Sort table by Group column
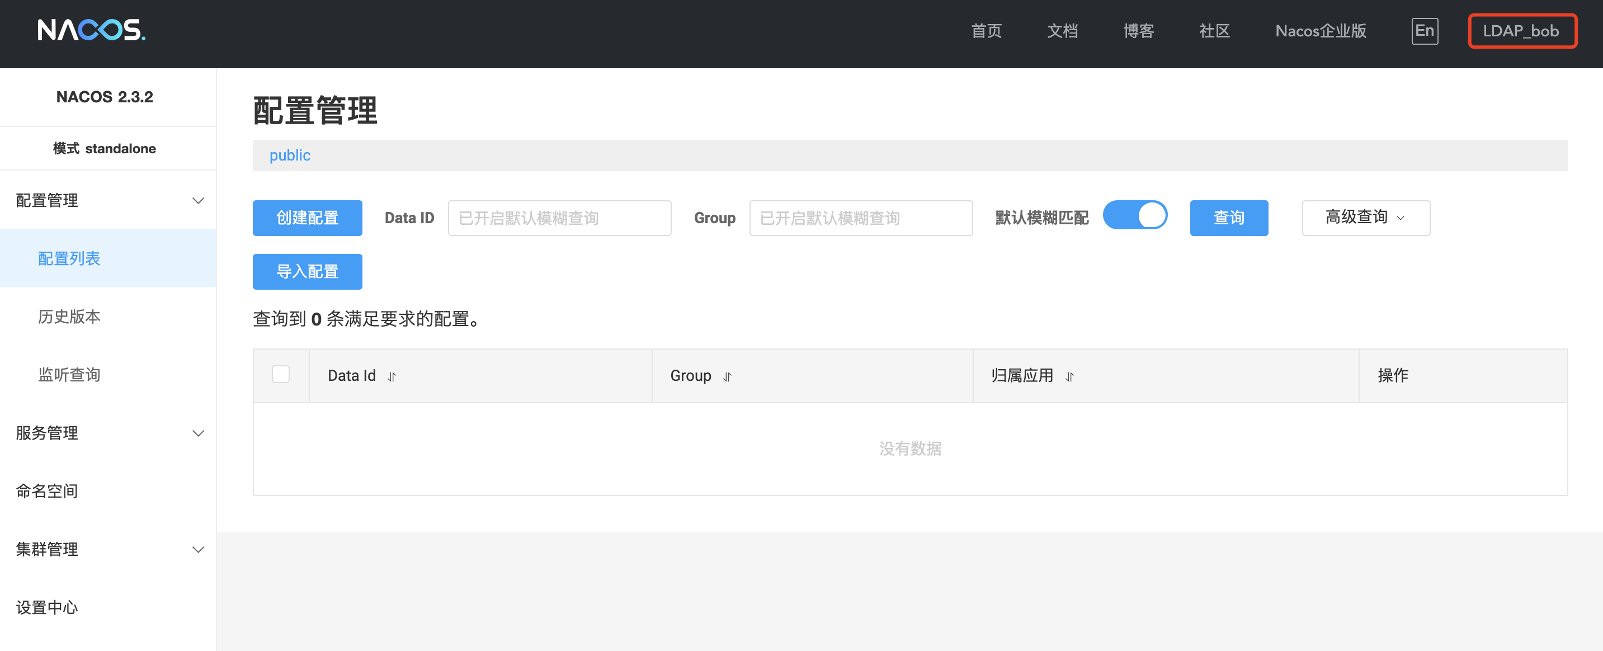The height and width of the screenshot is (651, 1603). pyautogui.click(x=727, y=376)
